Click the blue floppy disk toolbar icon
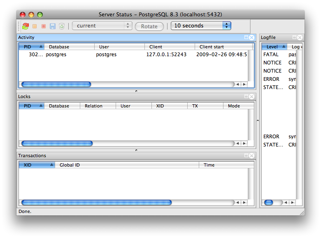Screen dimensions: 321x238 pos(53,26)
